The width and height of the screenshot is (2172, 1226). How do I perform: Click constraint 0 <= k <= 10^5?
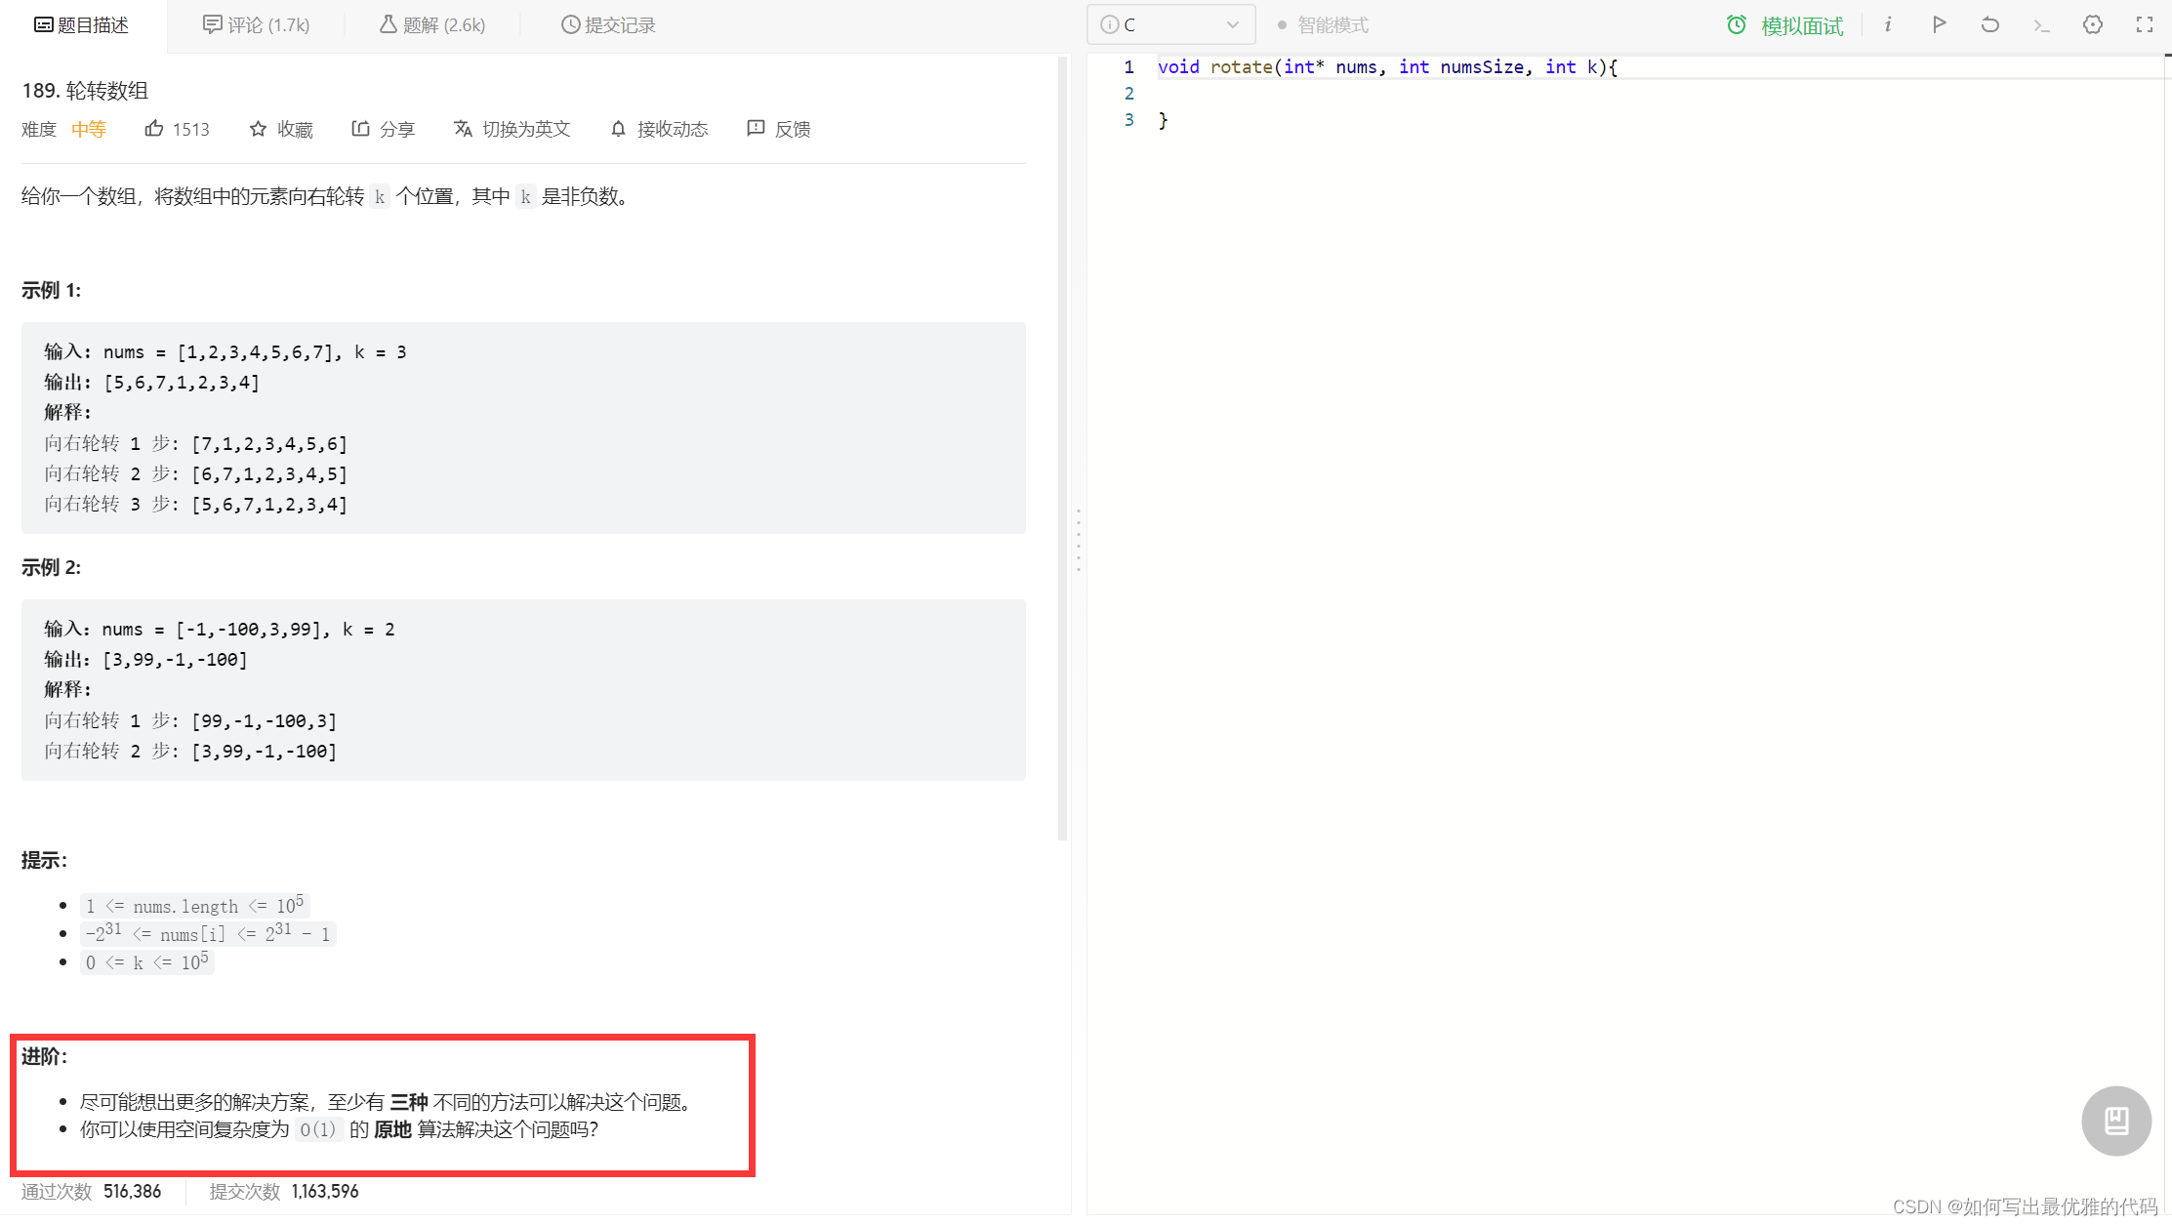coord(147,961)
